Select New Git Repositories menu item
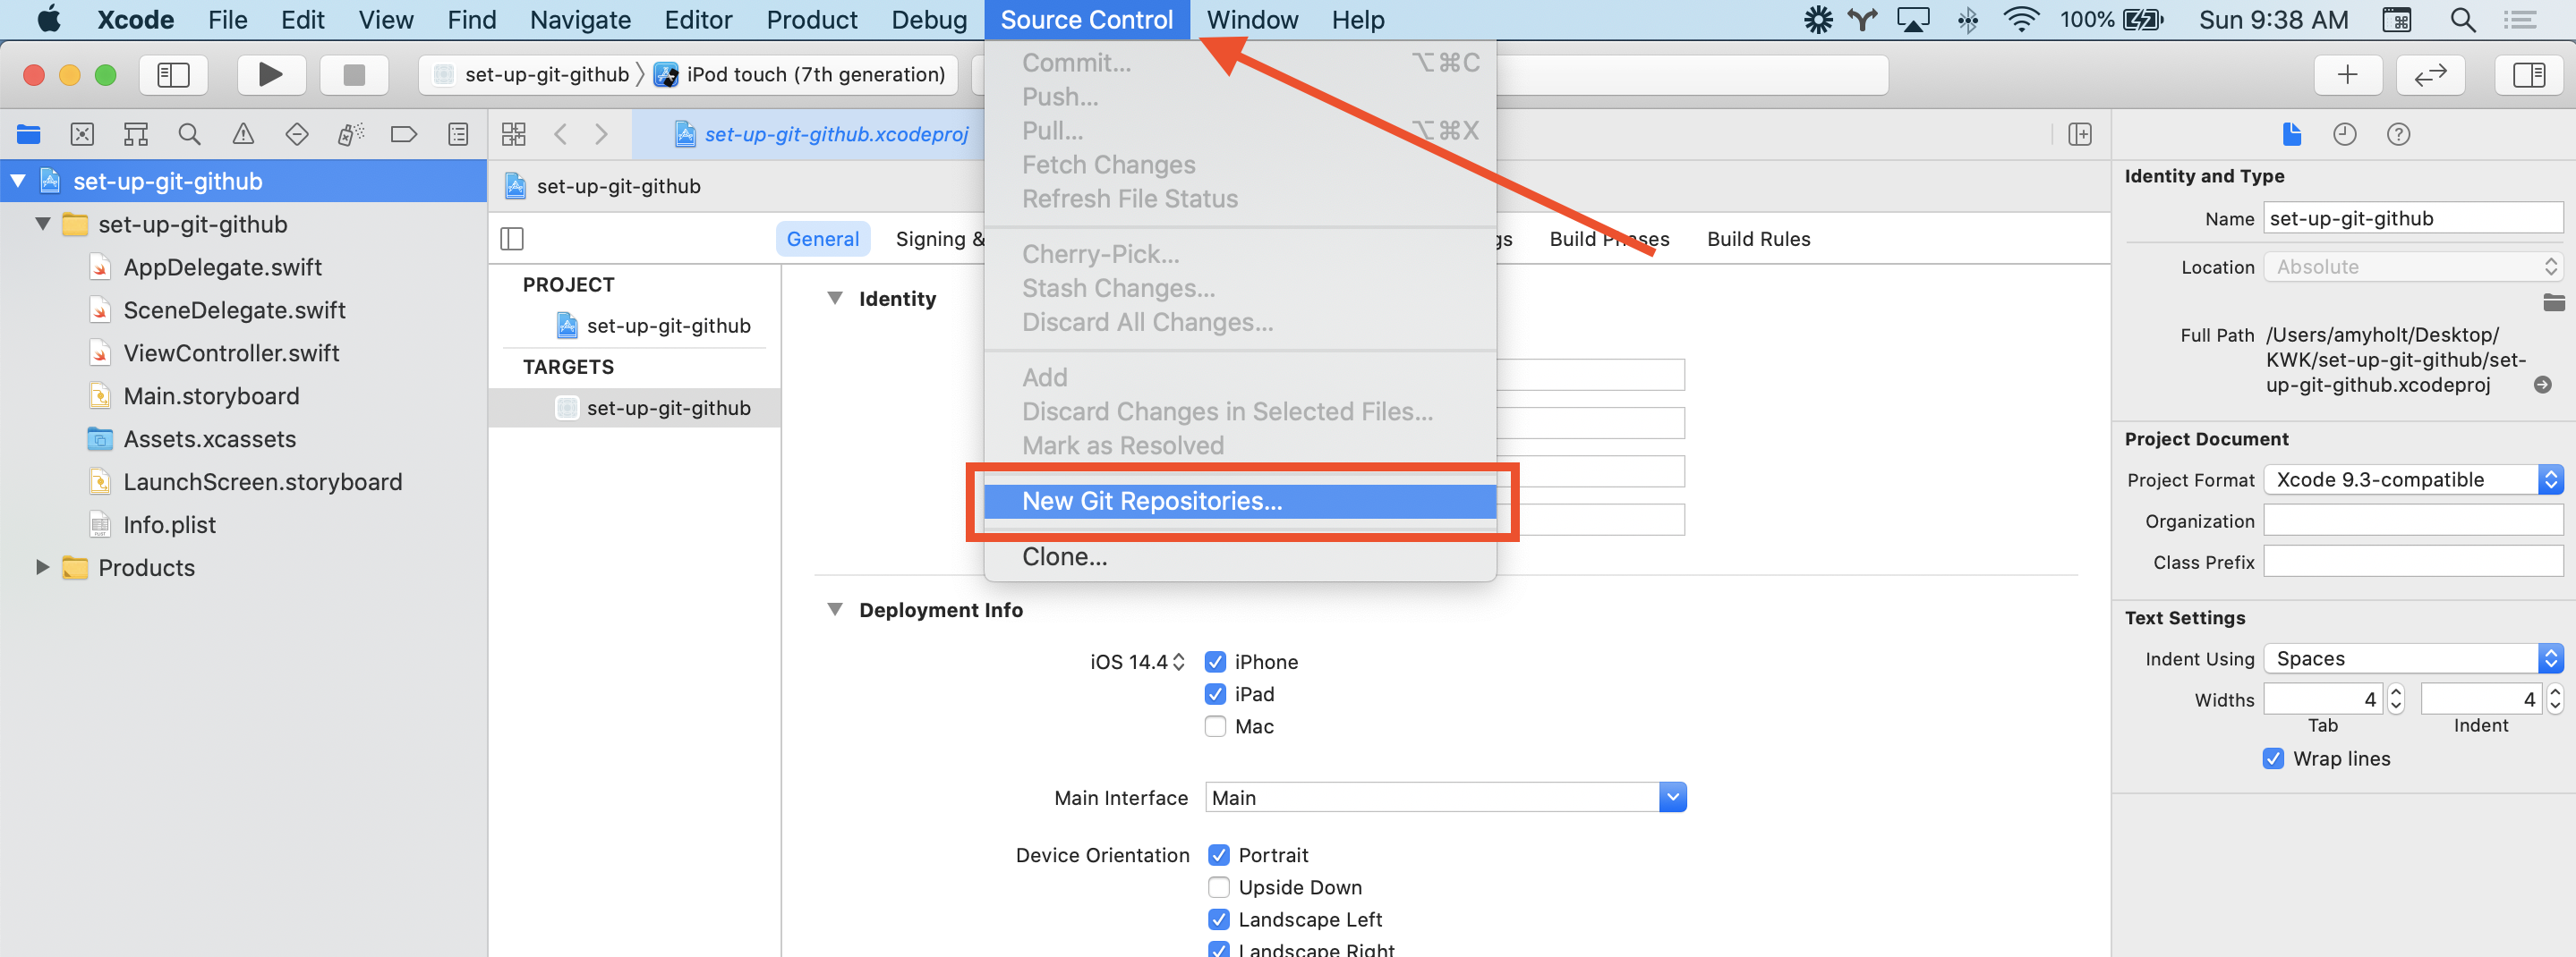 pyautogui.click(x=1240, y=502)
